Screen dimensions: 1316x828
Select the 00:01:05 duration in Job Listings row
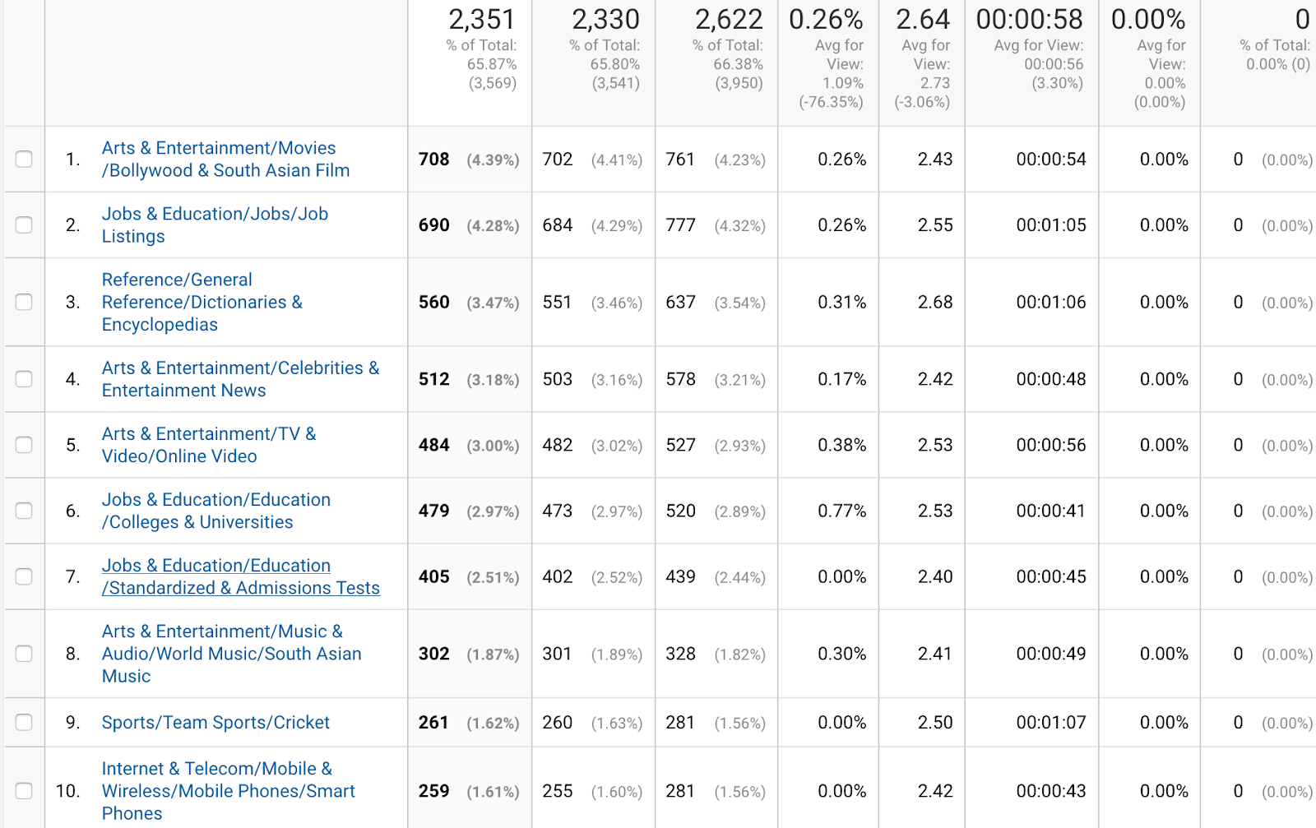click(1051, 225)
